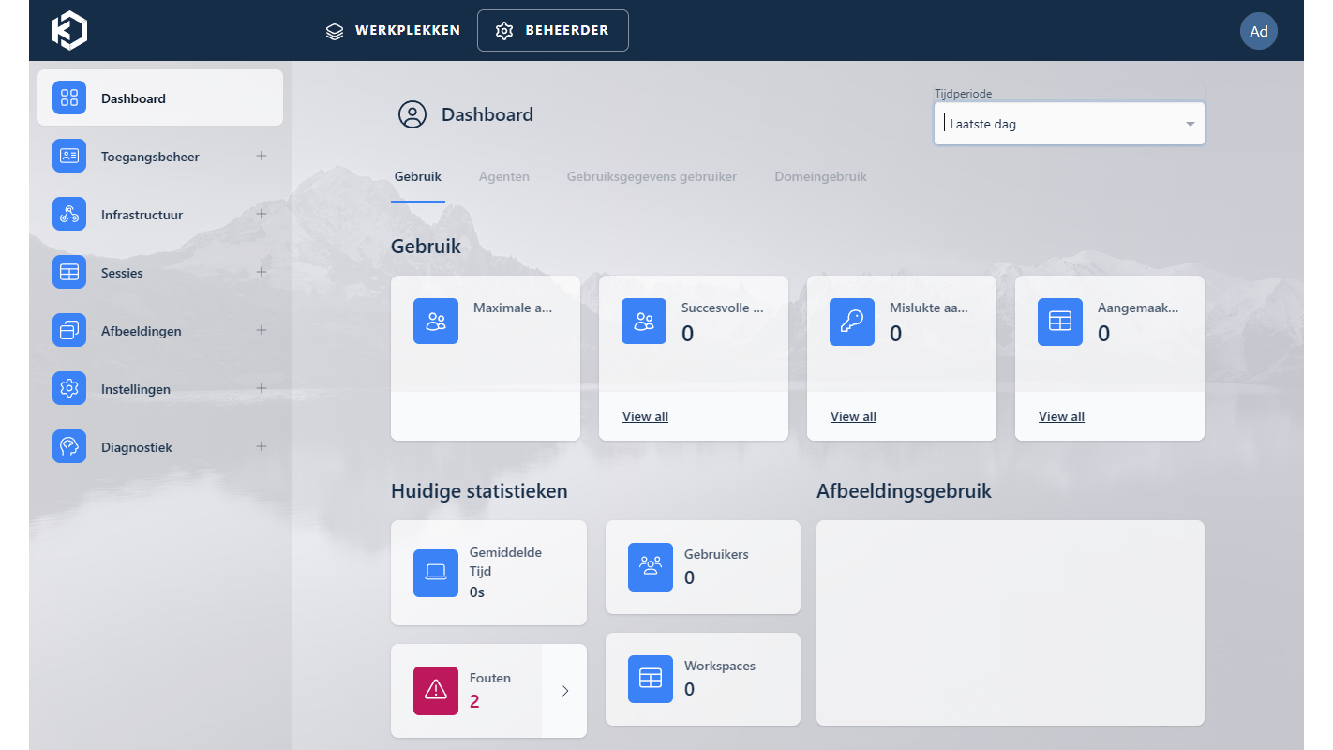The image size is (1333, 750).
Task: Open the BEHEERDER section
Action: tap(552, 30)
